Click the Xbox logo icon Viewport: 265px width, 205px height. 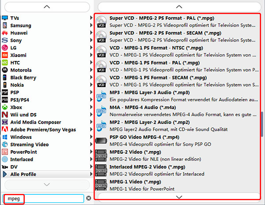[5, 107]
